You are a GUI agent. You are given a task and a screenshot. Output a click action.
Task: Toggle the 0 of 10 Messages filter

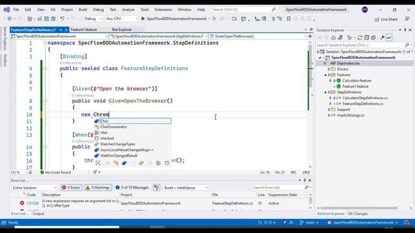132,188
